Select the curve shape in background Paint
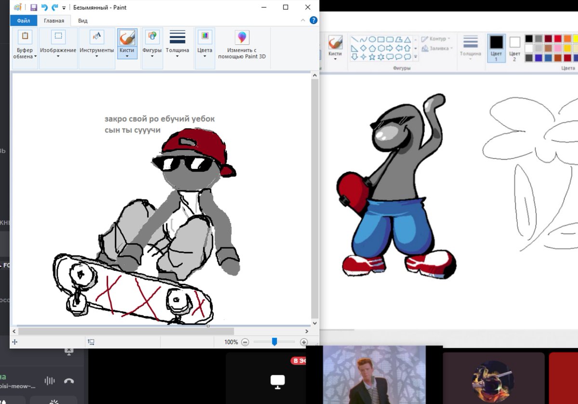The width and height of the screenshot is (578, 404). coord(364,40)
